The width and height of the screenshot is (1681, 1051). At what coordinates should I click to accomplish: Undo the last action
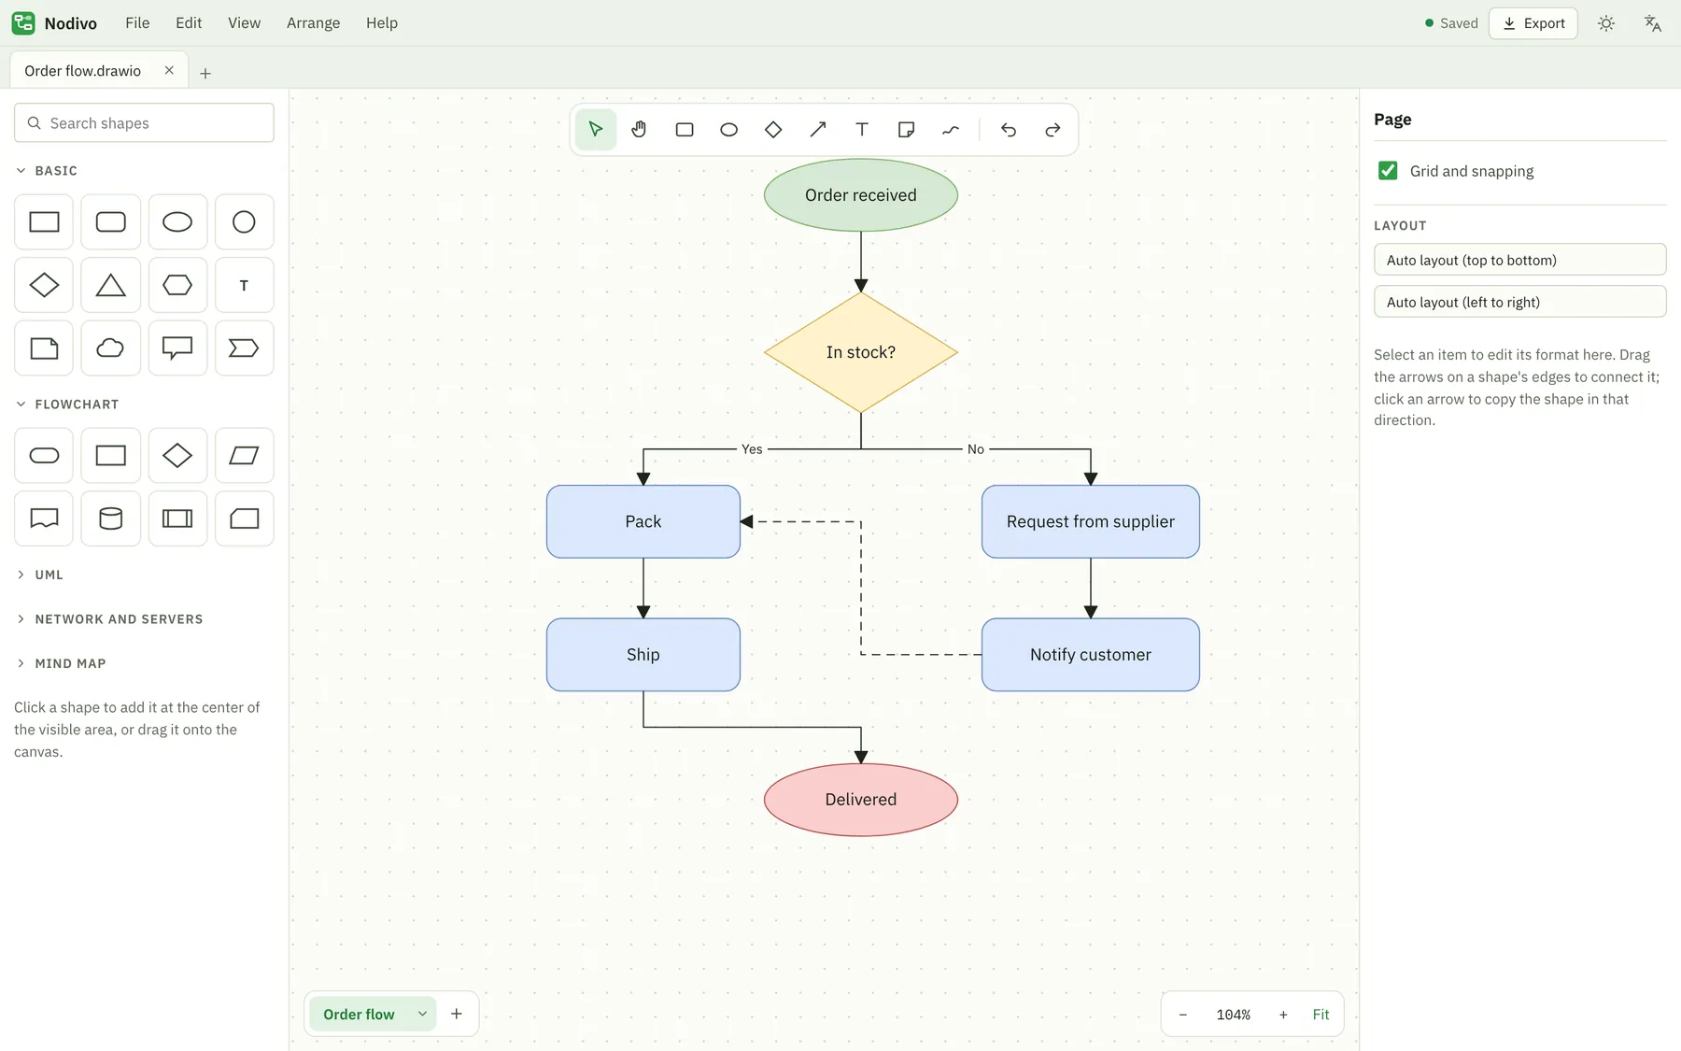(1009, 130)
